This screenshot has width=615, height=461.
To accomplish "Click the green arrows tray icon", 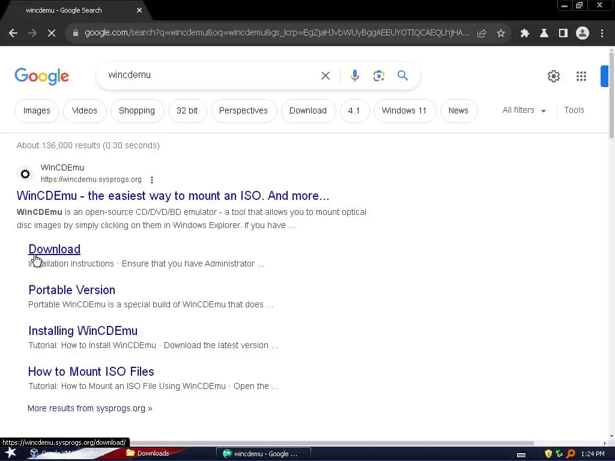I will pyautogui.click(x=559, y=454).
